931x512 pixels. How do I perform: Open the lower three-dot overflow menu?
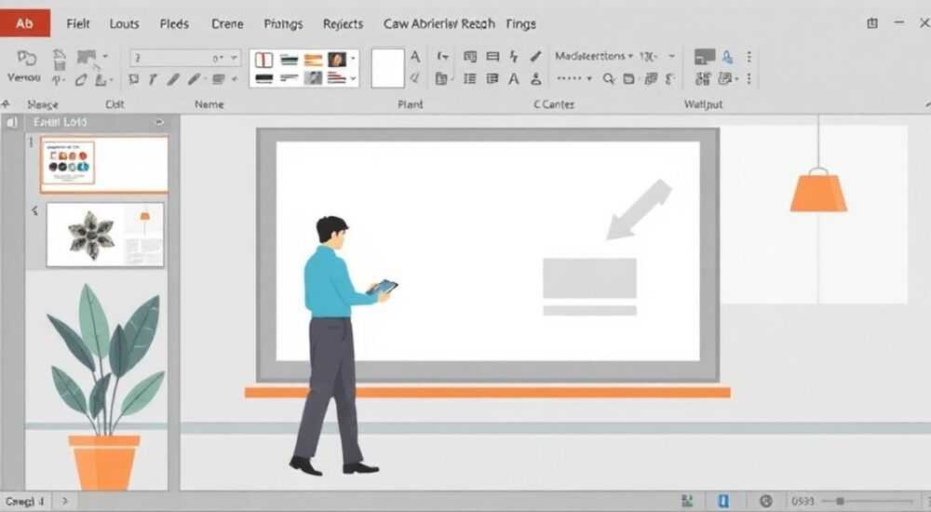pyautogui.click(x=749, y=78)
